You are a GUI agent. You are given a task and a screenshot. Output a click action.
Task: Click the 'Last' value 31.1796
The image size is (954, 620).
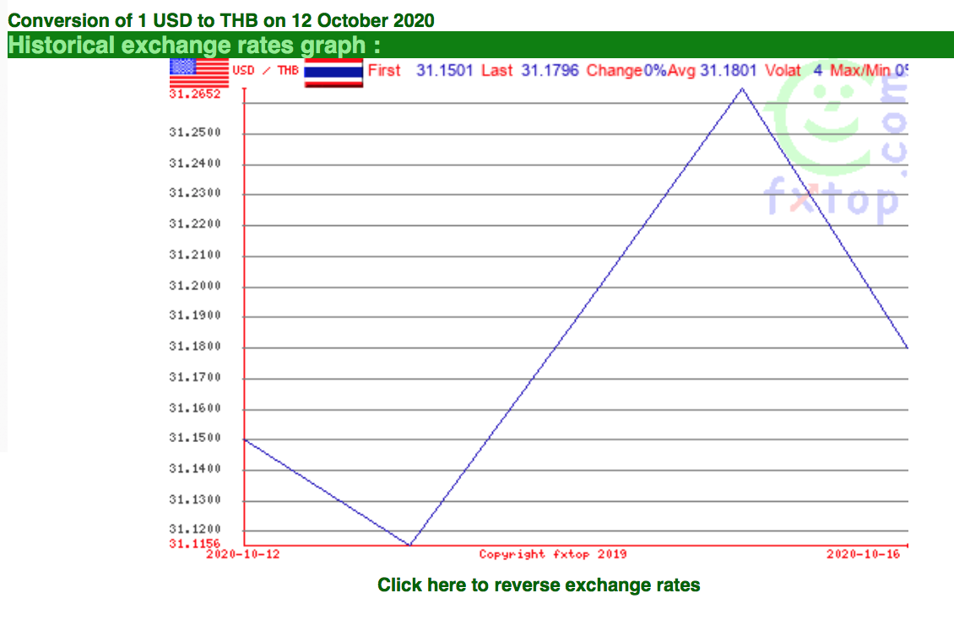tap(550, 71)
